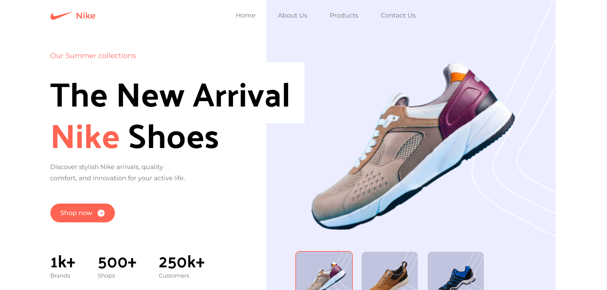Click the 500+ Shops statistic

coord(117,267)
